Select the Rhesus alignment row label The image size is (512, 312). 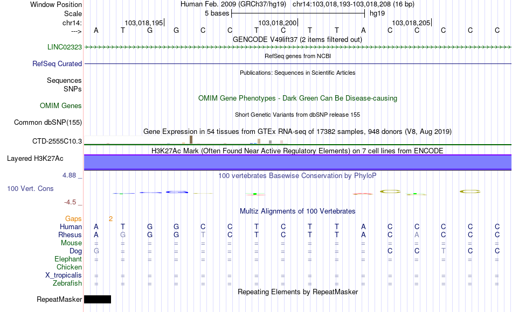[x=70, y=235]
